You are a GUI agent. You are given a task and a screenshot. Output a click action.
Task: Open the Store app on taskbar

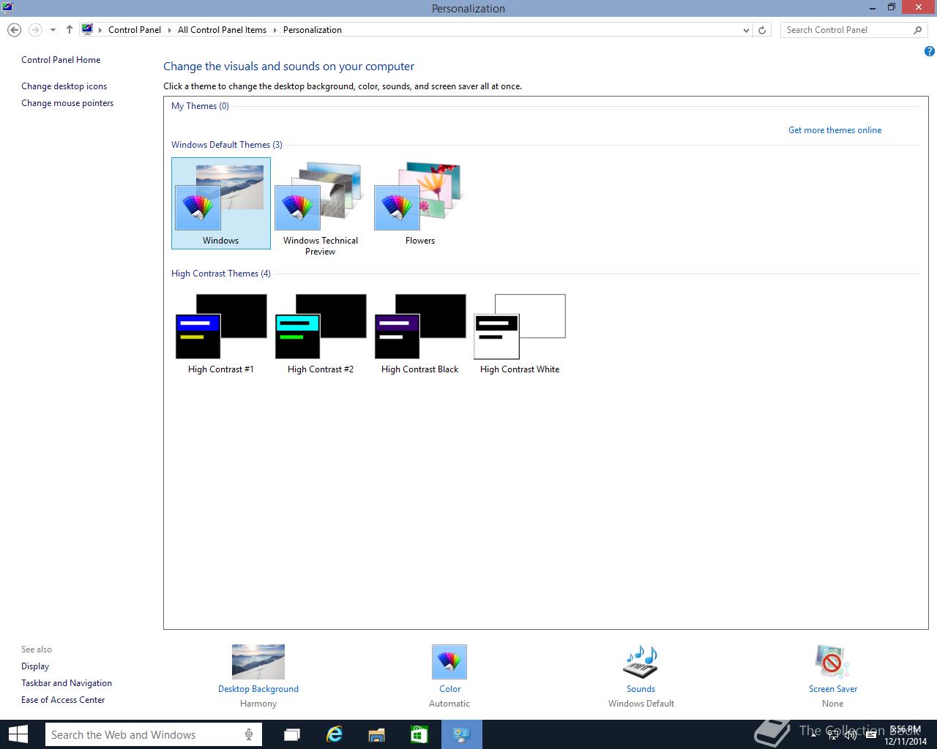click(419, 734)
